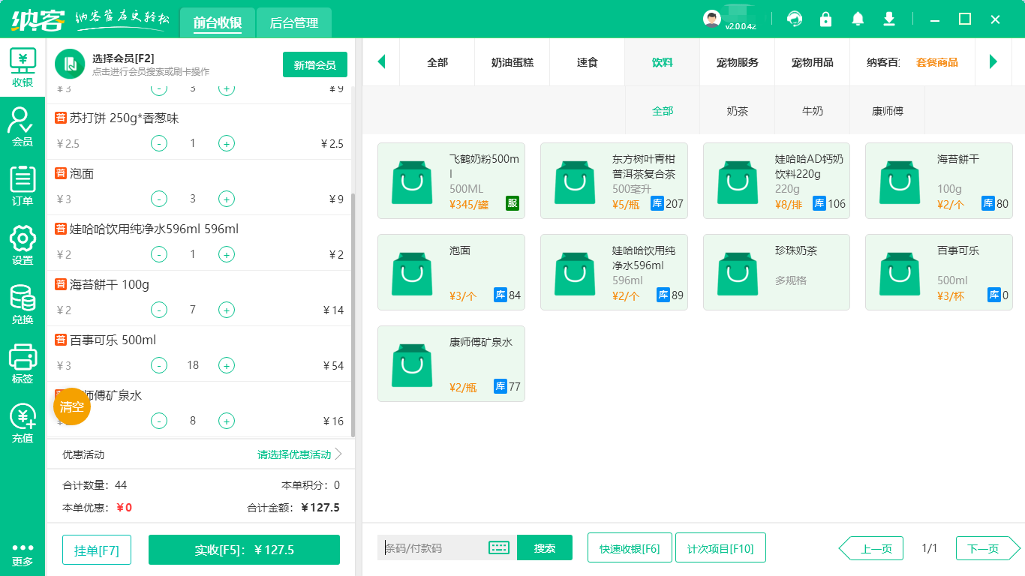
Task: Select the 兑换 (exchange) sidebar icon
Action: point(22,303)
